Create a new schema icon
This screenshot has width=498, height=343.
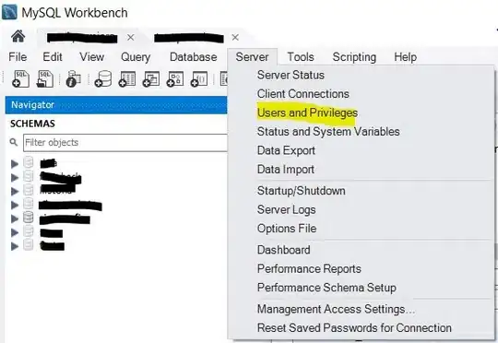click(103, 78)
